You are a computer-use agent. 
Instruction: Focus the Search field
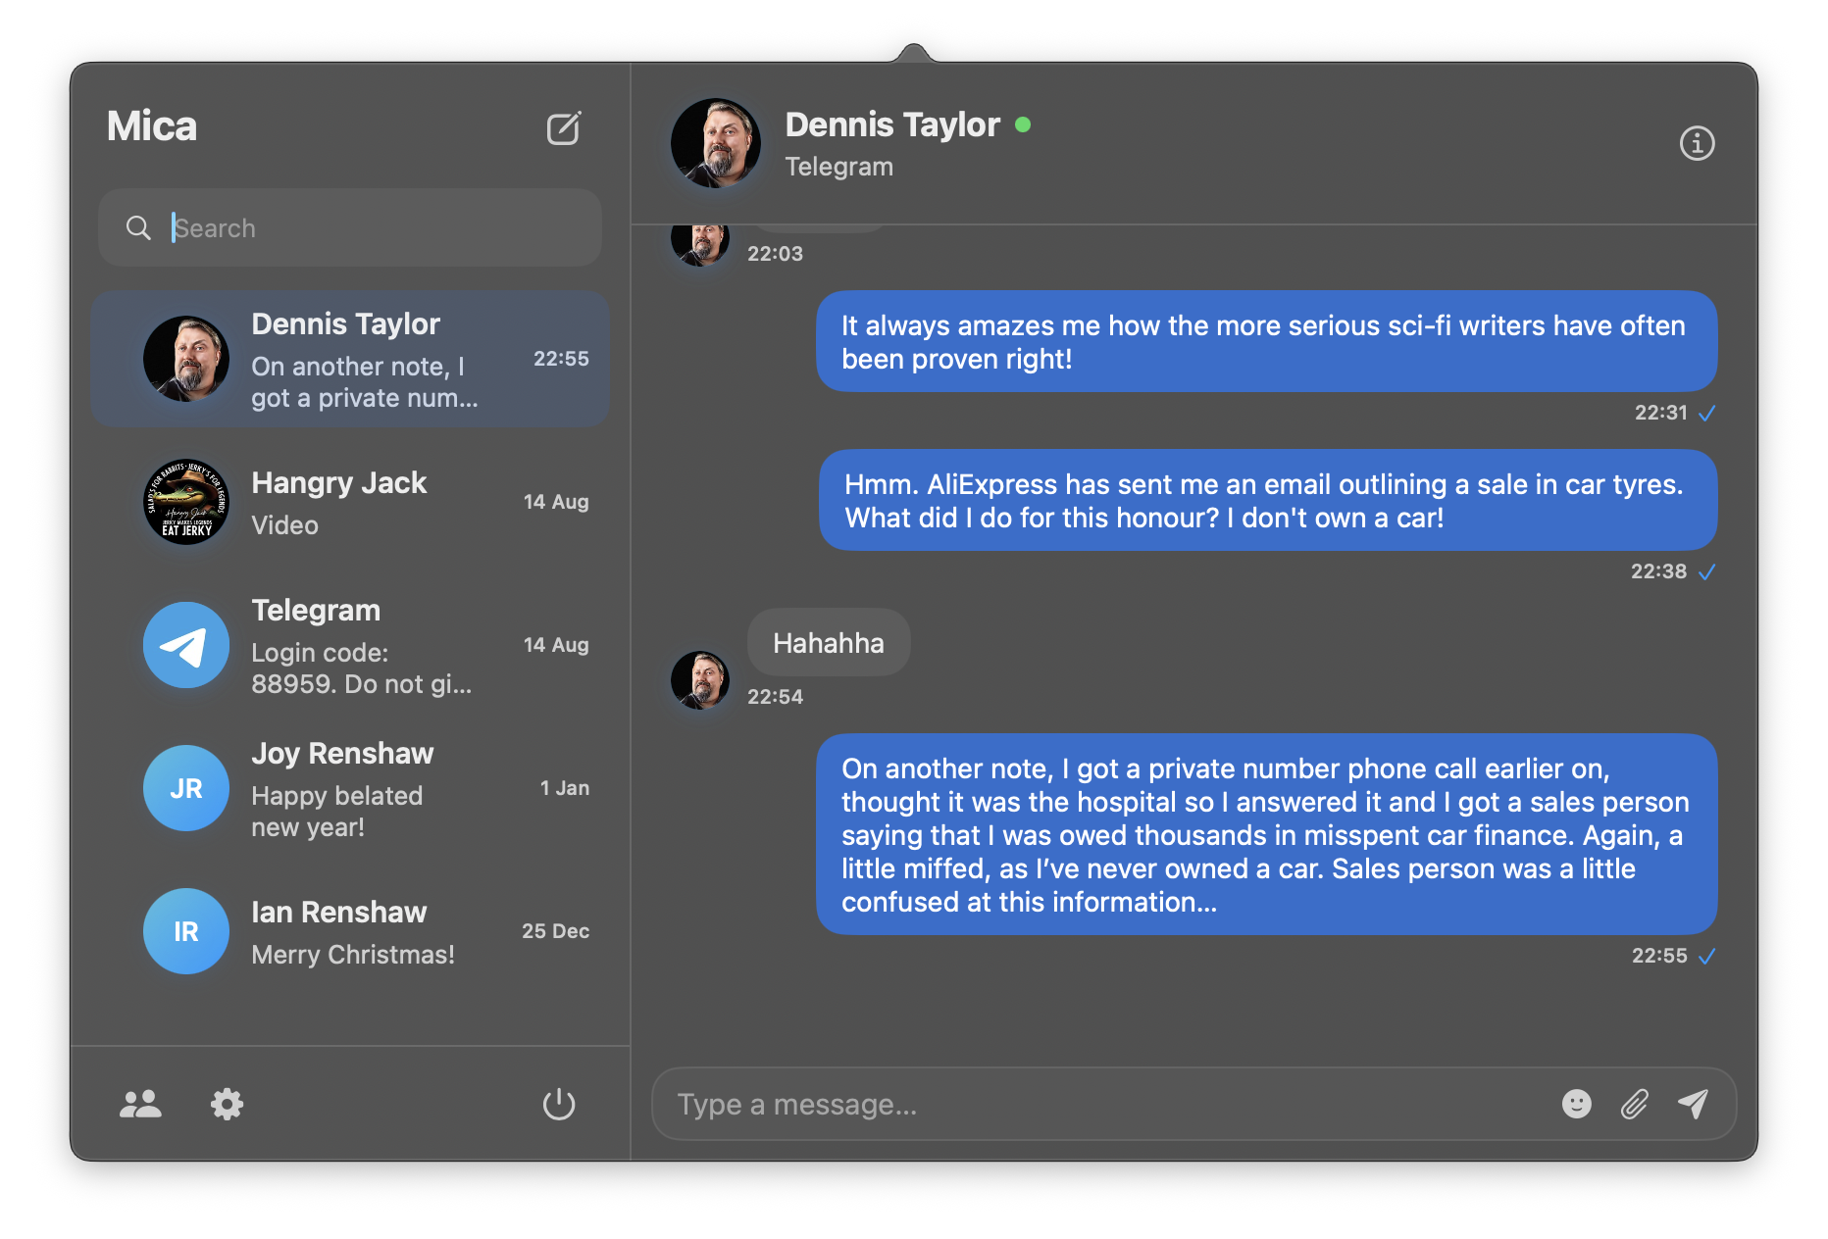click(x=350, y=228)
